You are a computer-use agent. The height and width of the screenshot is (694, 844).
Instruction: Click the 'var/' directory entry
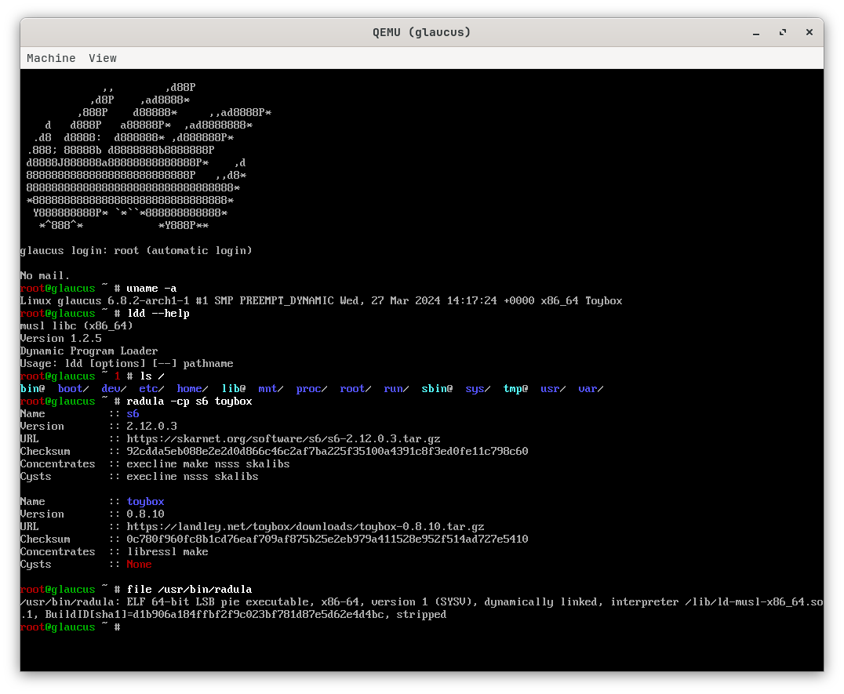click(591, 389)
